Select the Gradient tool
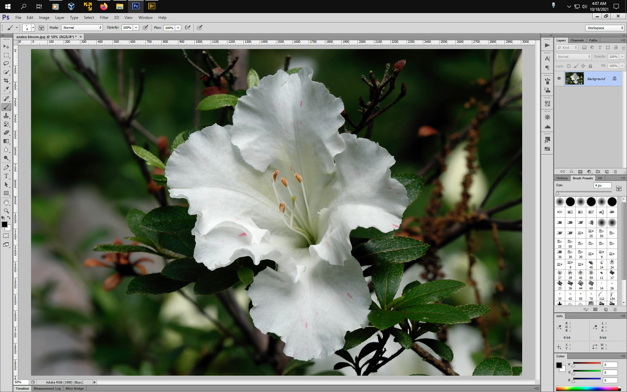 click(x=6, y=141)
